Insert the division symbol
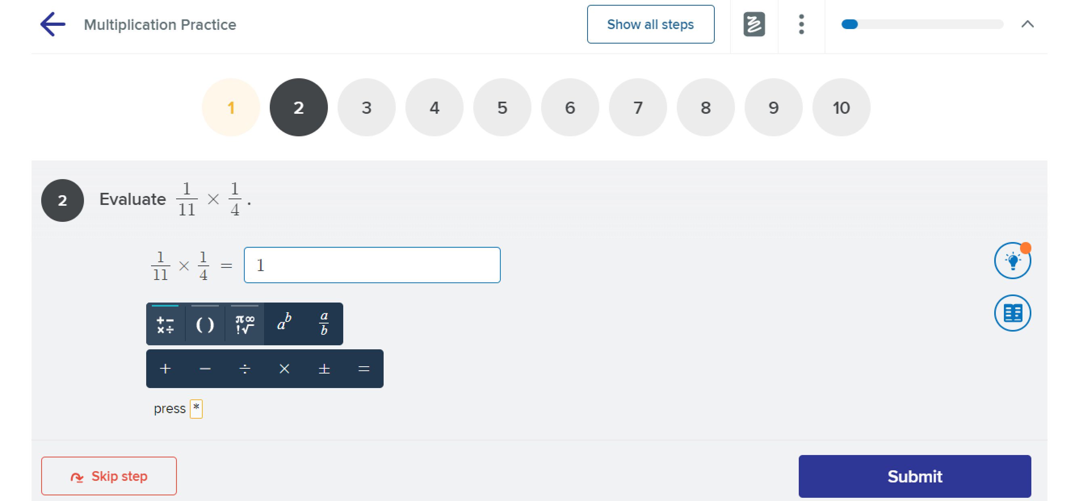Screen dimensions: 1079x501 coord(245,369)
